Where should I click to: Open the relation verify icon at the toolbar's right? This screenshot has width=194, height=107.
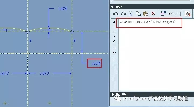pyautogui.click(x=188, y=14)
